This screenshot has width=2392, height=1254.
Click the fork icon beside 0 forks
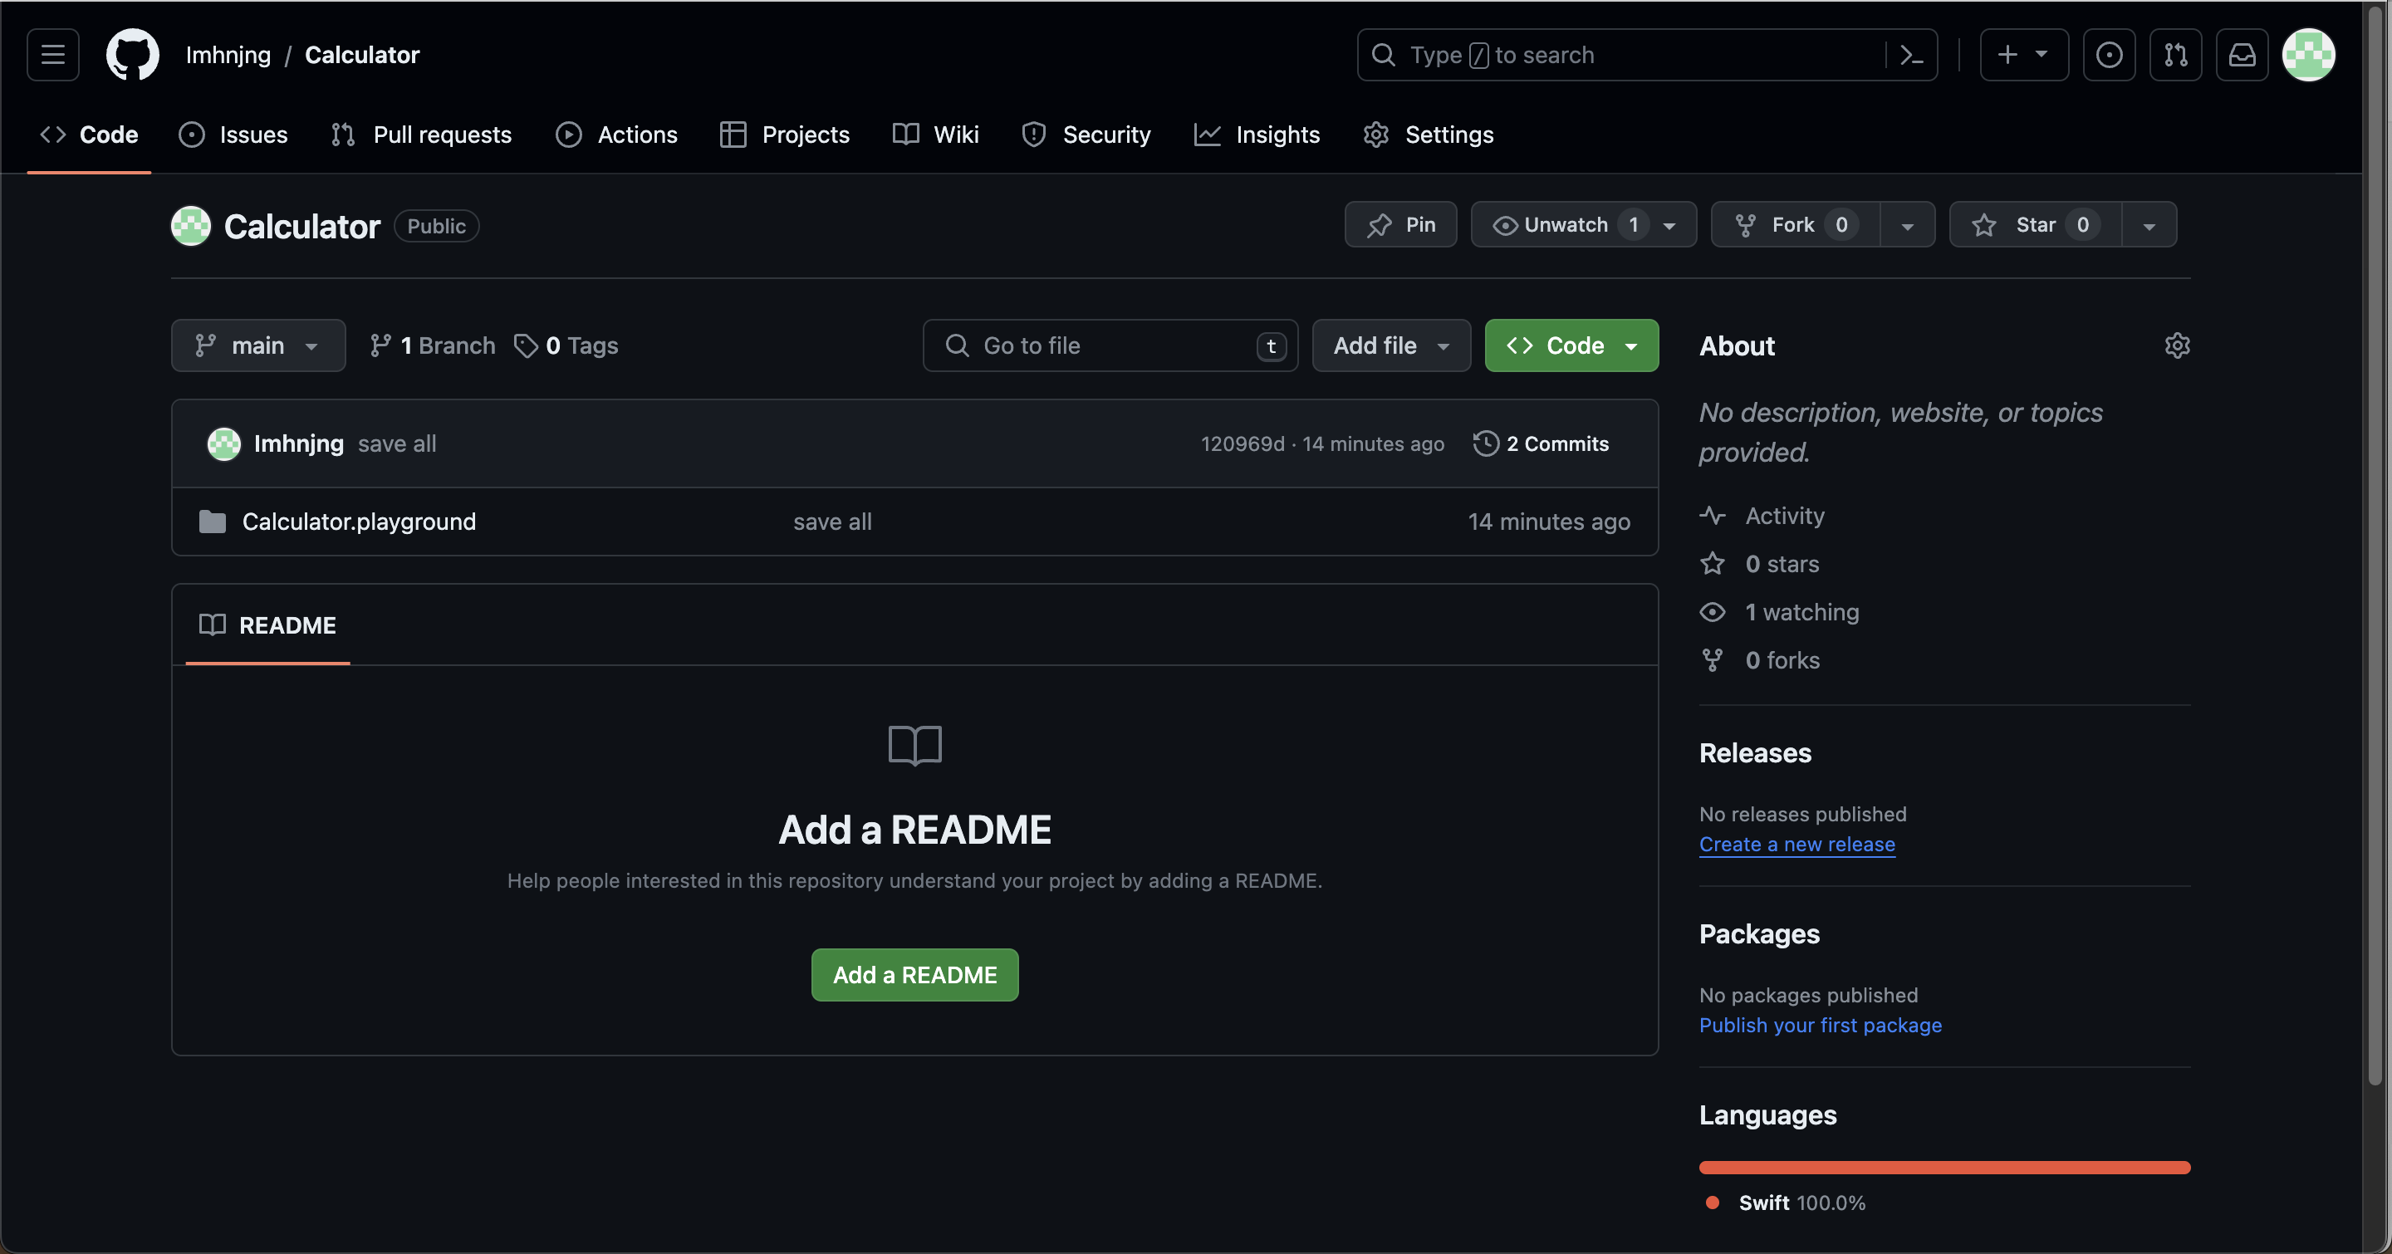click(x=1713, y=660)
